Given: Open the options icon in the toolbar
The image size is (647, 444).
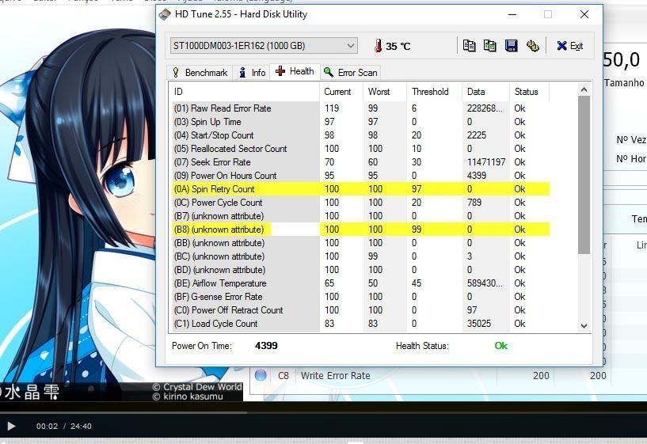Looking at the screenshot, I should (x=532, y=46).
